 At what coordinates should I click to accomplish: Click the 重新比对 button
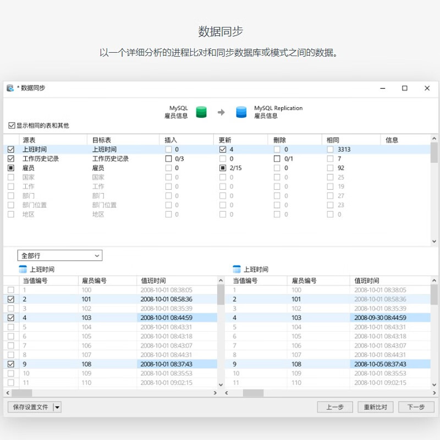click(x=376, y=408)
